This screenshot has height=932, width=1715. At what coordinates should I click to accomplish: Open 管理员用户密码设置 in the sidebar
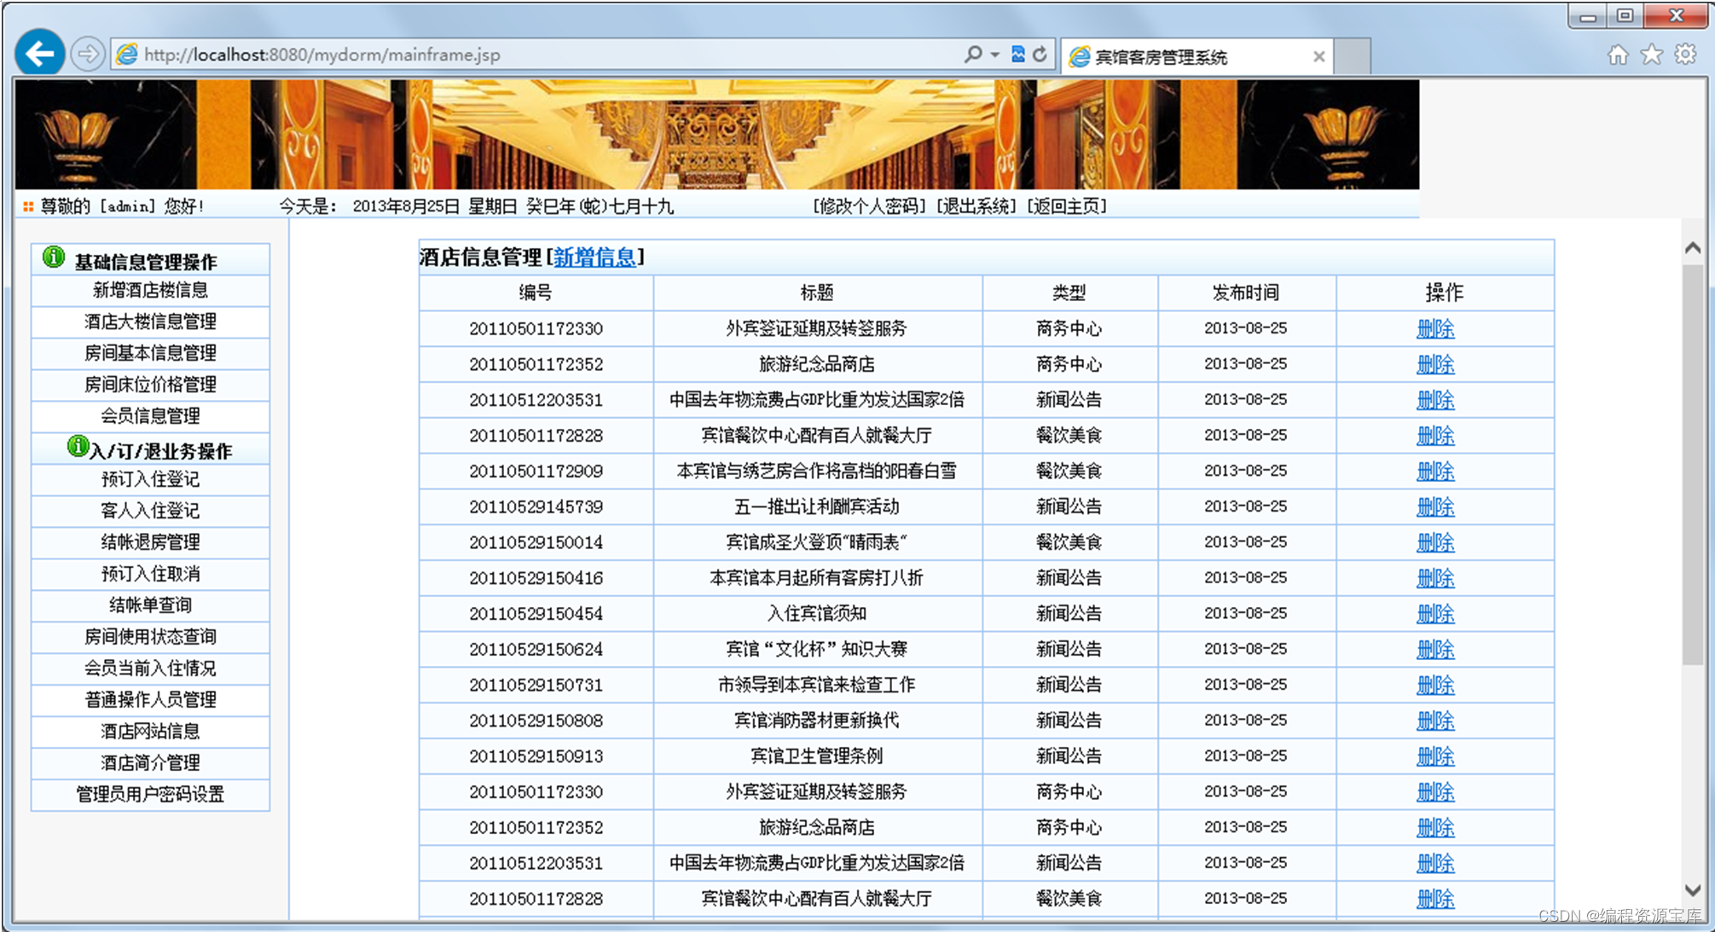(x=150, y=796)
